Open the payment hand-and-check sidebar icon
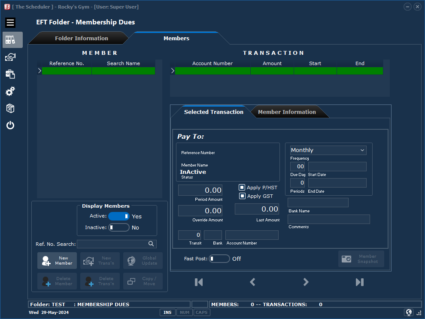 coord(10,57)
